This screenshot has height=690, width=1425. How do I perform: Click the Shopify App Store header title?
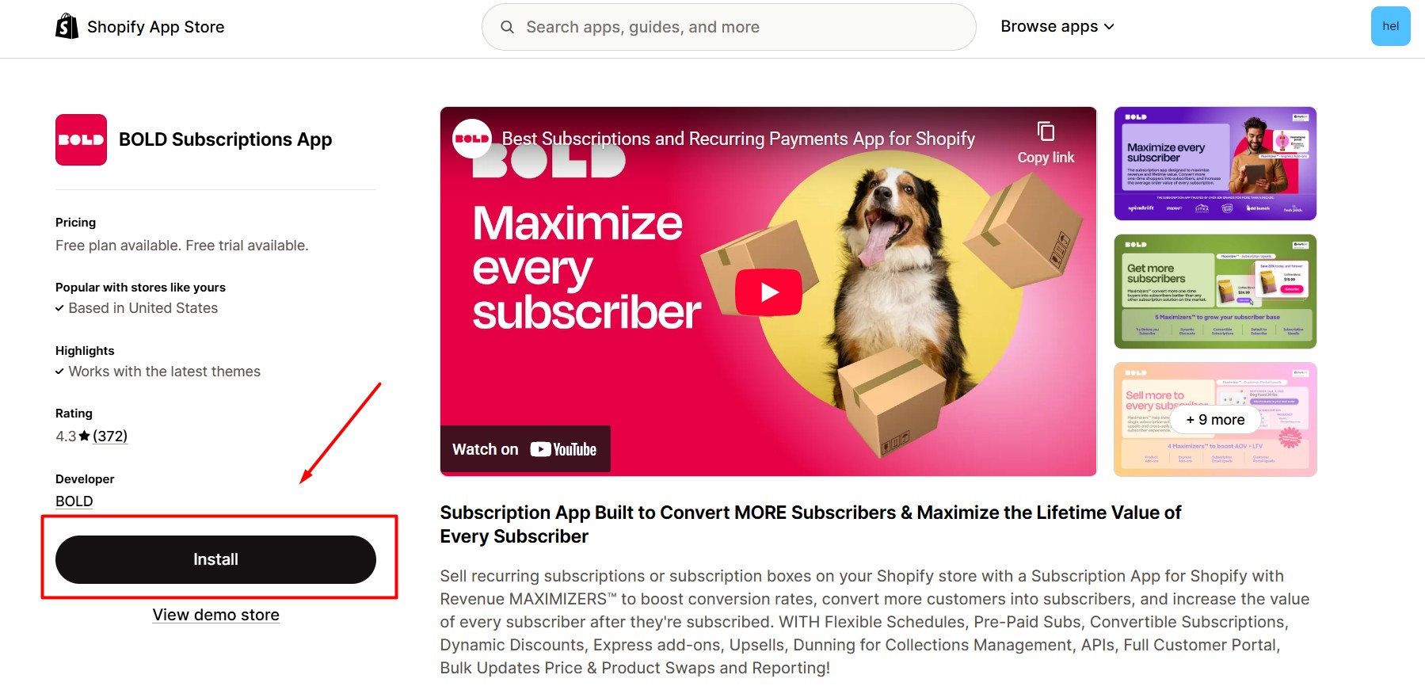point(155,26)
